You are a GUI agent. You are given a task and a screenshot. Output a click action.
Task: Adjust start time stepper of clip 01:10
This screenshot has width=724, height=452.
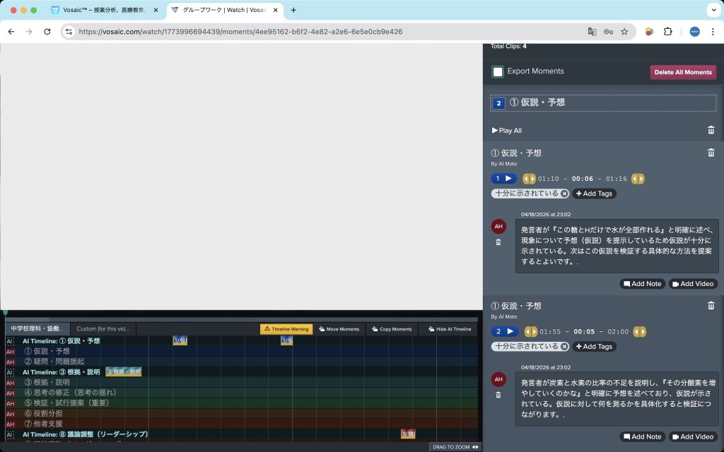coord(529,179)
